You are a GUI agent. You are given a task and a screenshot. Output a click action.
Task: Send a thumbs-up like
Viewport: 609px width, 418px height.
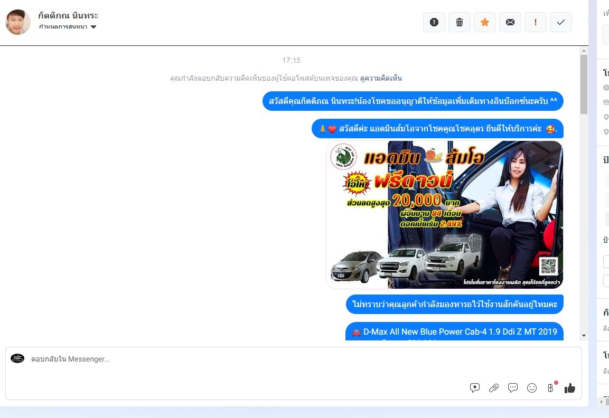pyautogui.click(x=569, y=388)
